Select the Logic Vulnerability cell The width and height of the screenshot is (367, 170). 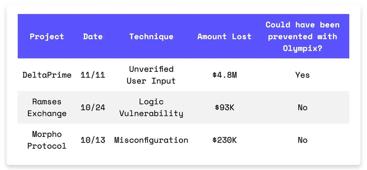point(151,107)
